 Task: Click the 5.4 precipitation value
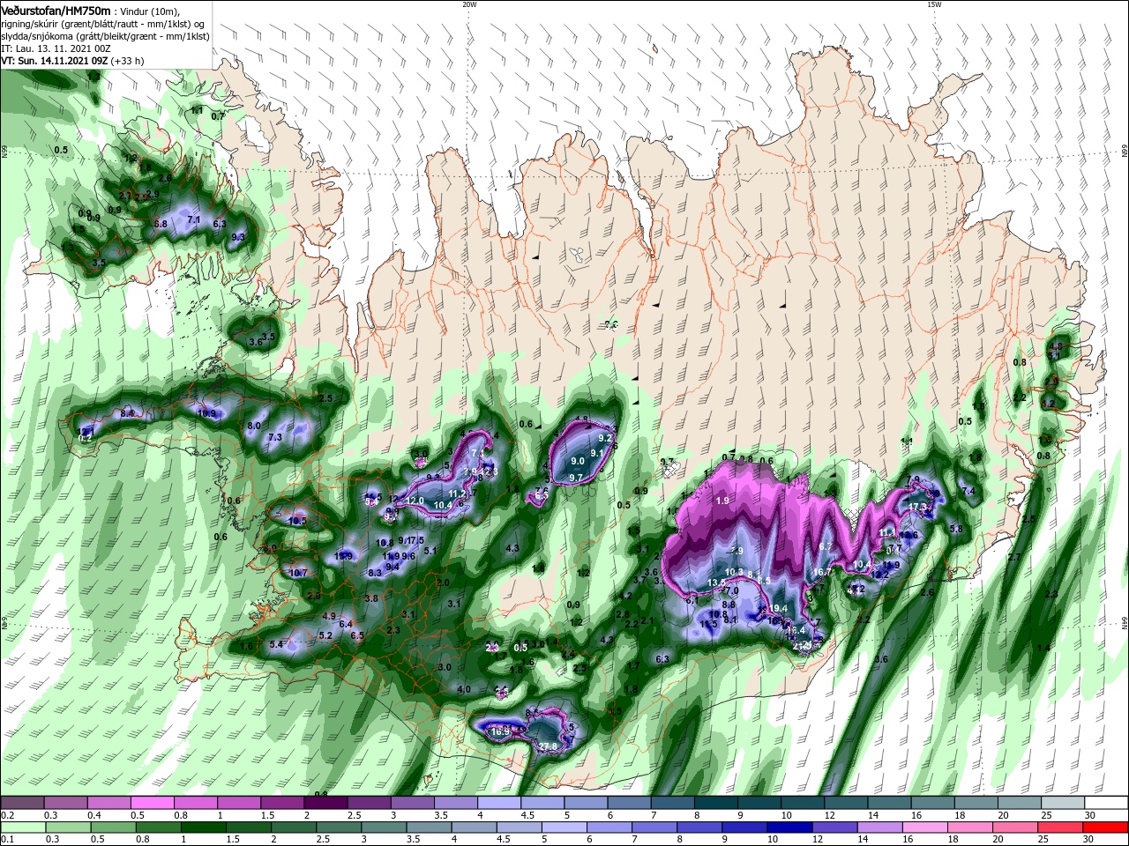(x=276, y=644)
